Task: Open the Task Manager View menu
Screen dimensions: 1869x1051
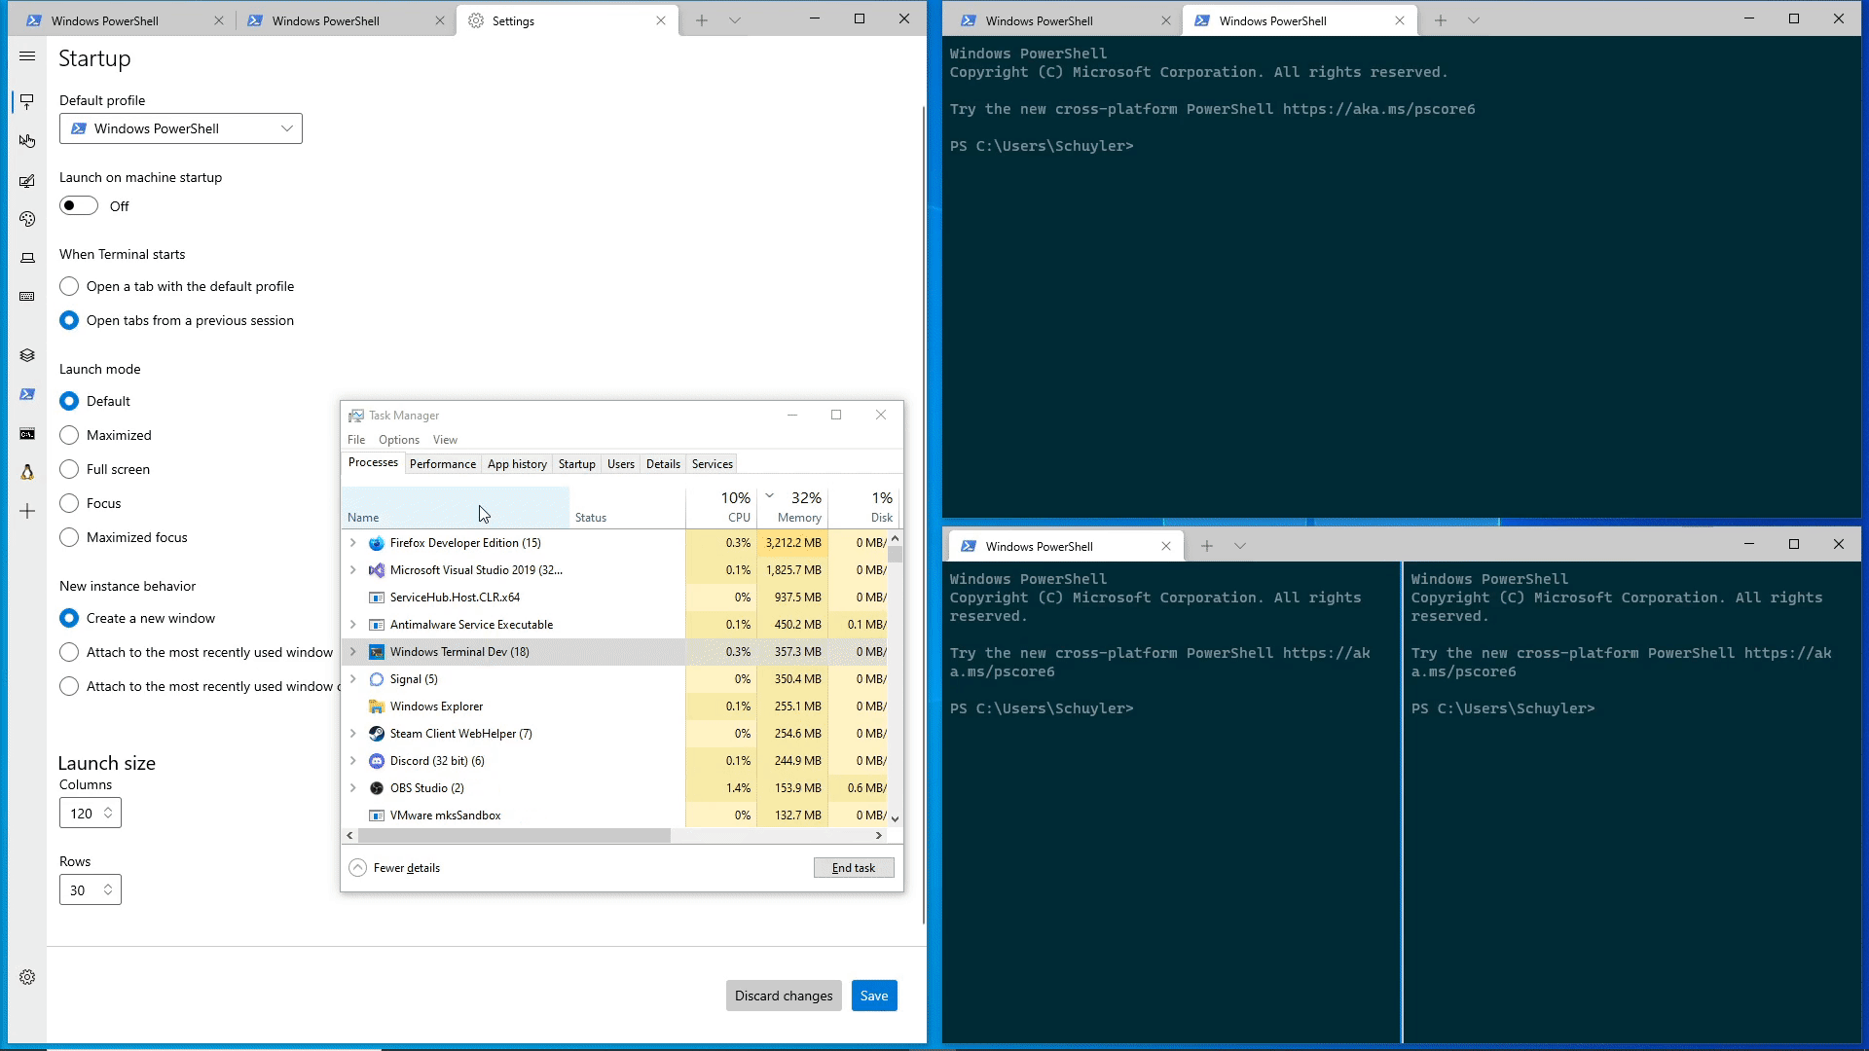Action: pyautogui.click(x=445, y=440)
